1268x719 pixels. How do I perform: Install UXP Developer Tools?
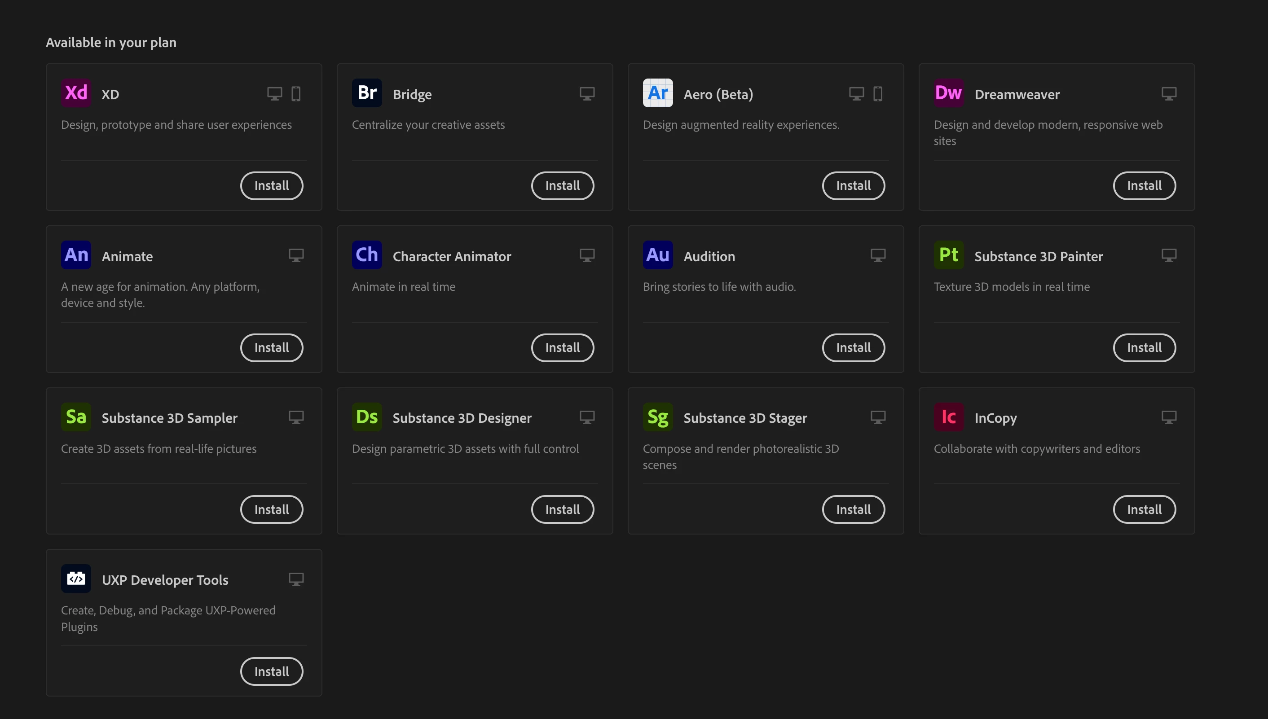tap(271, 671)
